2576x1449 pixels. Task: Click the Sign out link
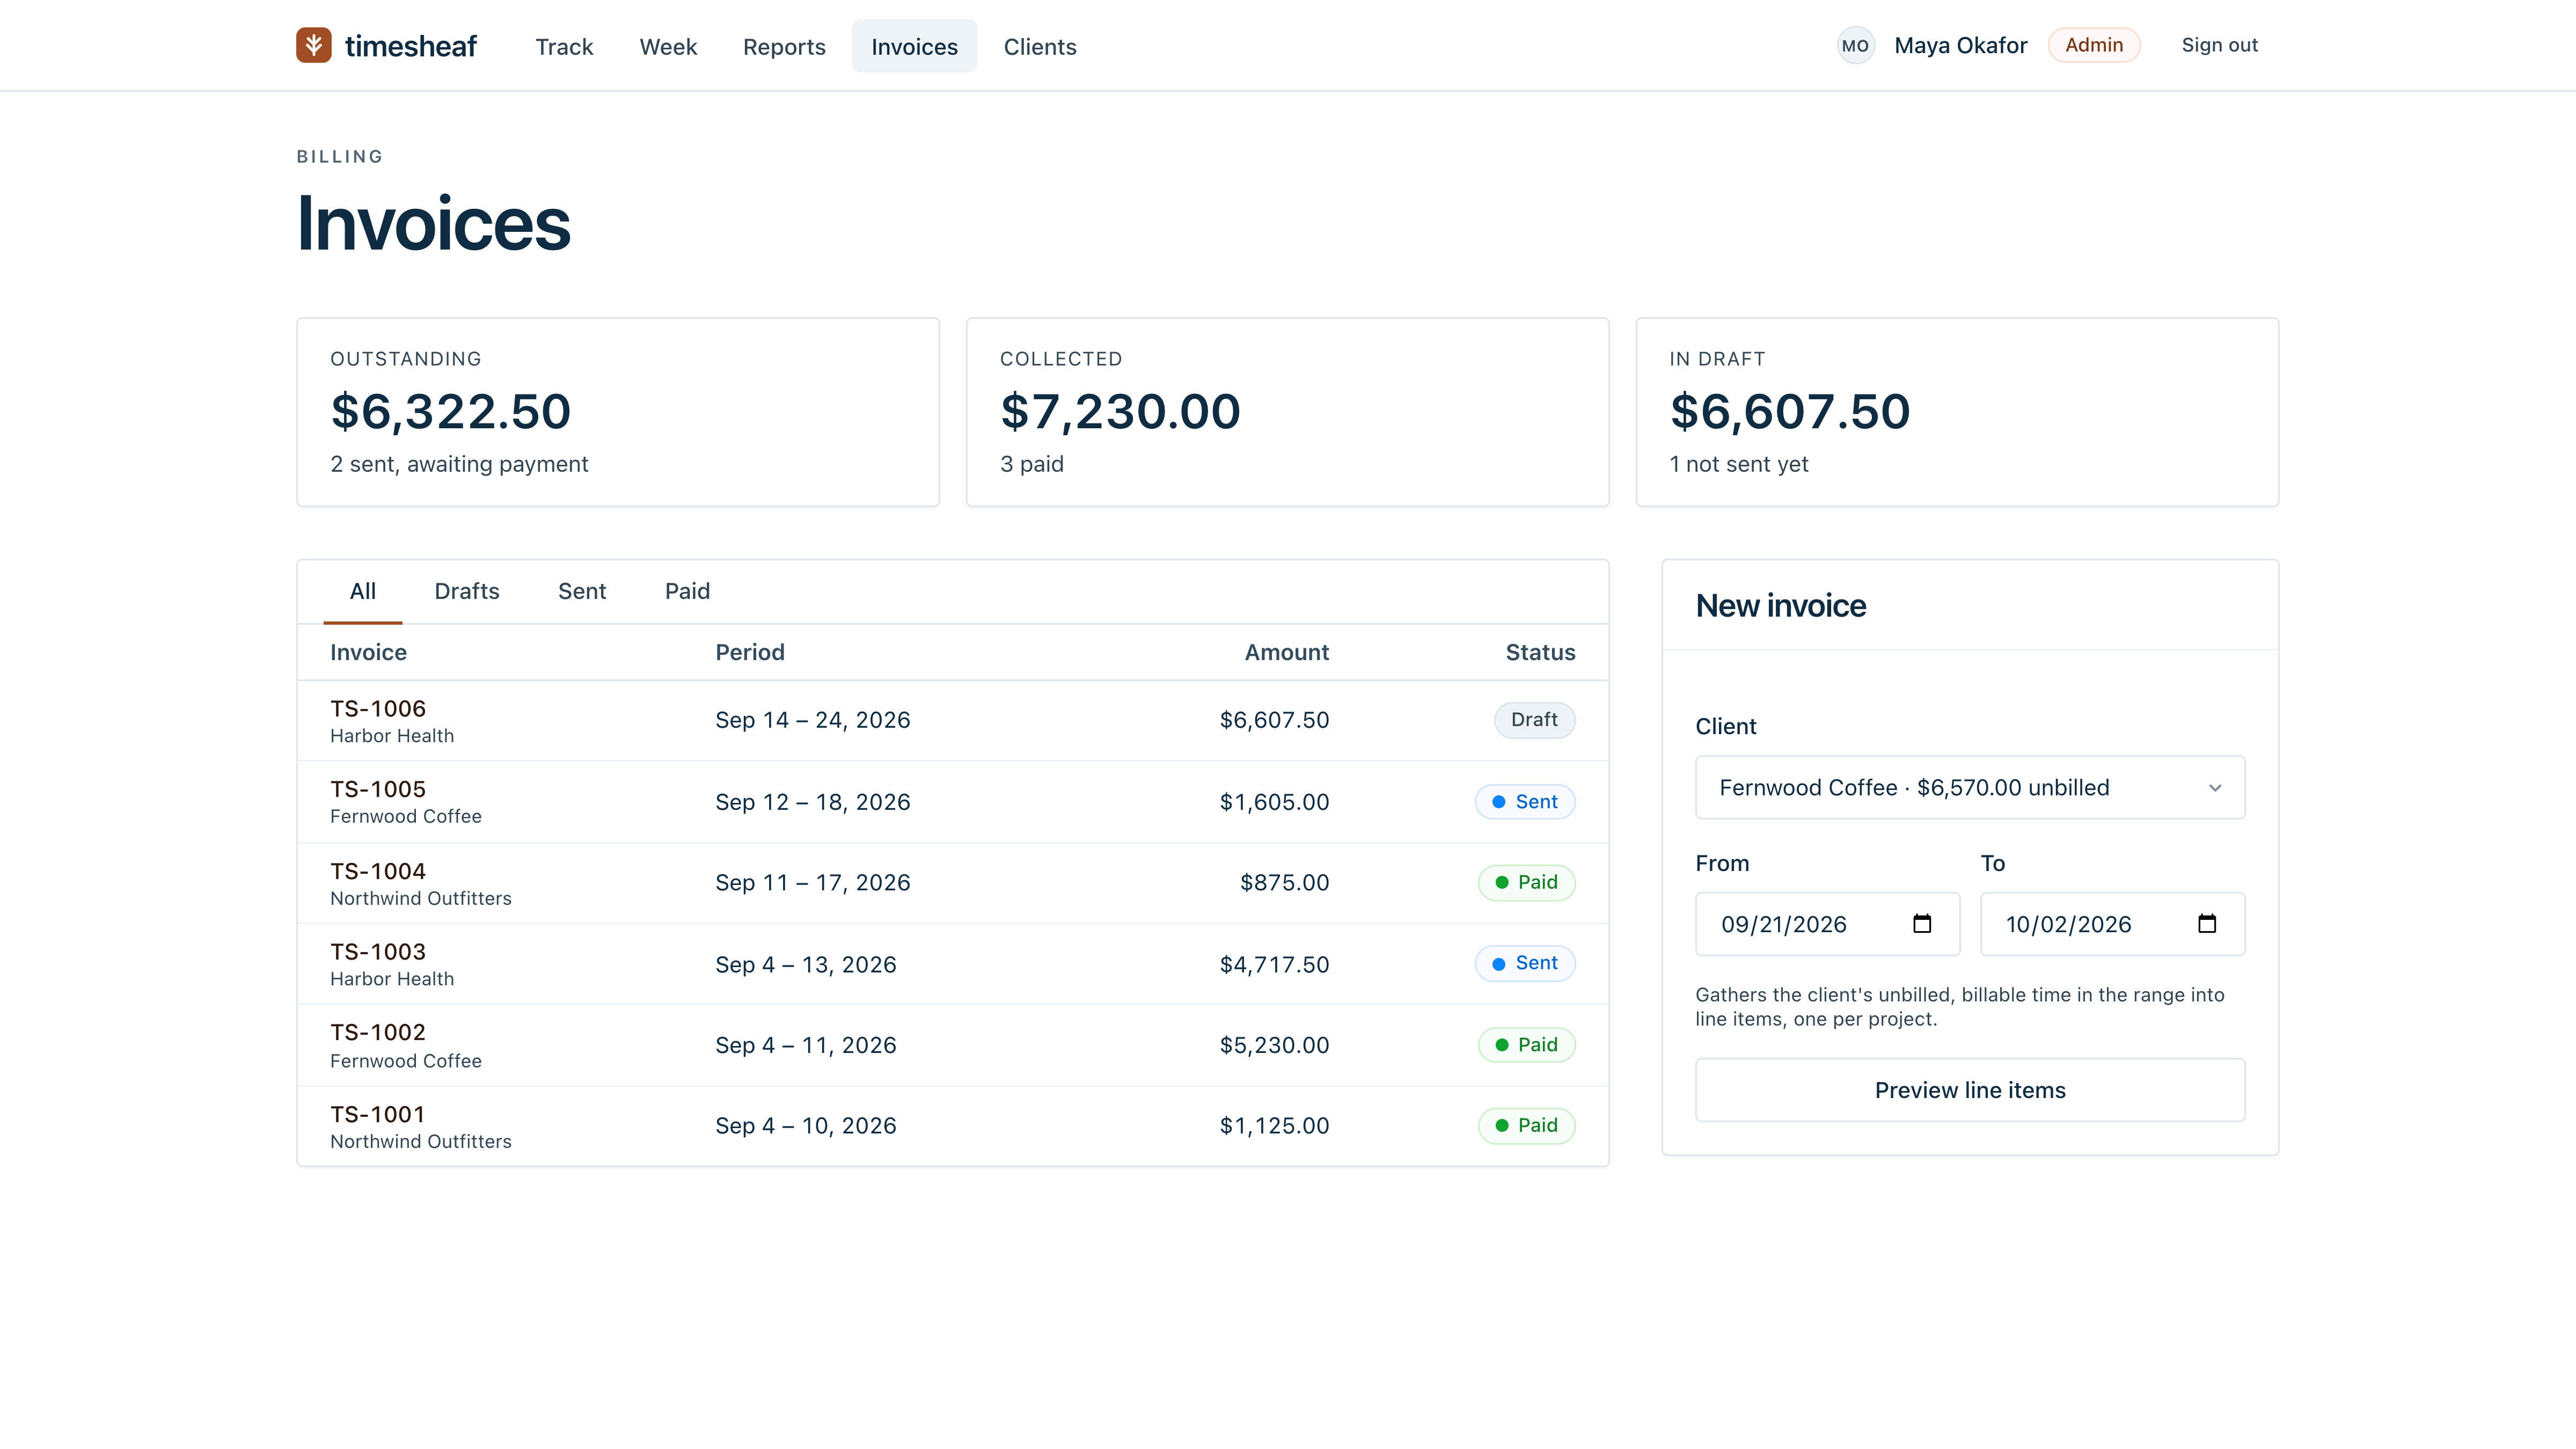2219,45
